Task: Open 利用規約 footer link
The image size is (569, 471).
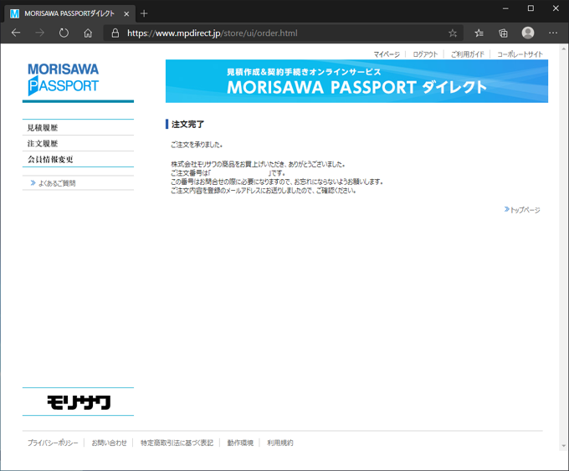Action: (280, 443)
